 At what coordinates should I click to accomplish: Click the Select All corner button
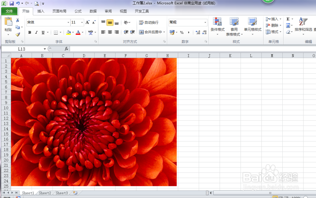coord(6,55)
